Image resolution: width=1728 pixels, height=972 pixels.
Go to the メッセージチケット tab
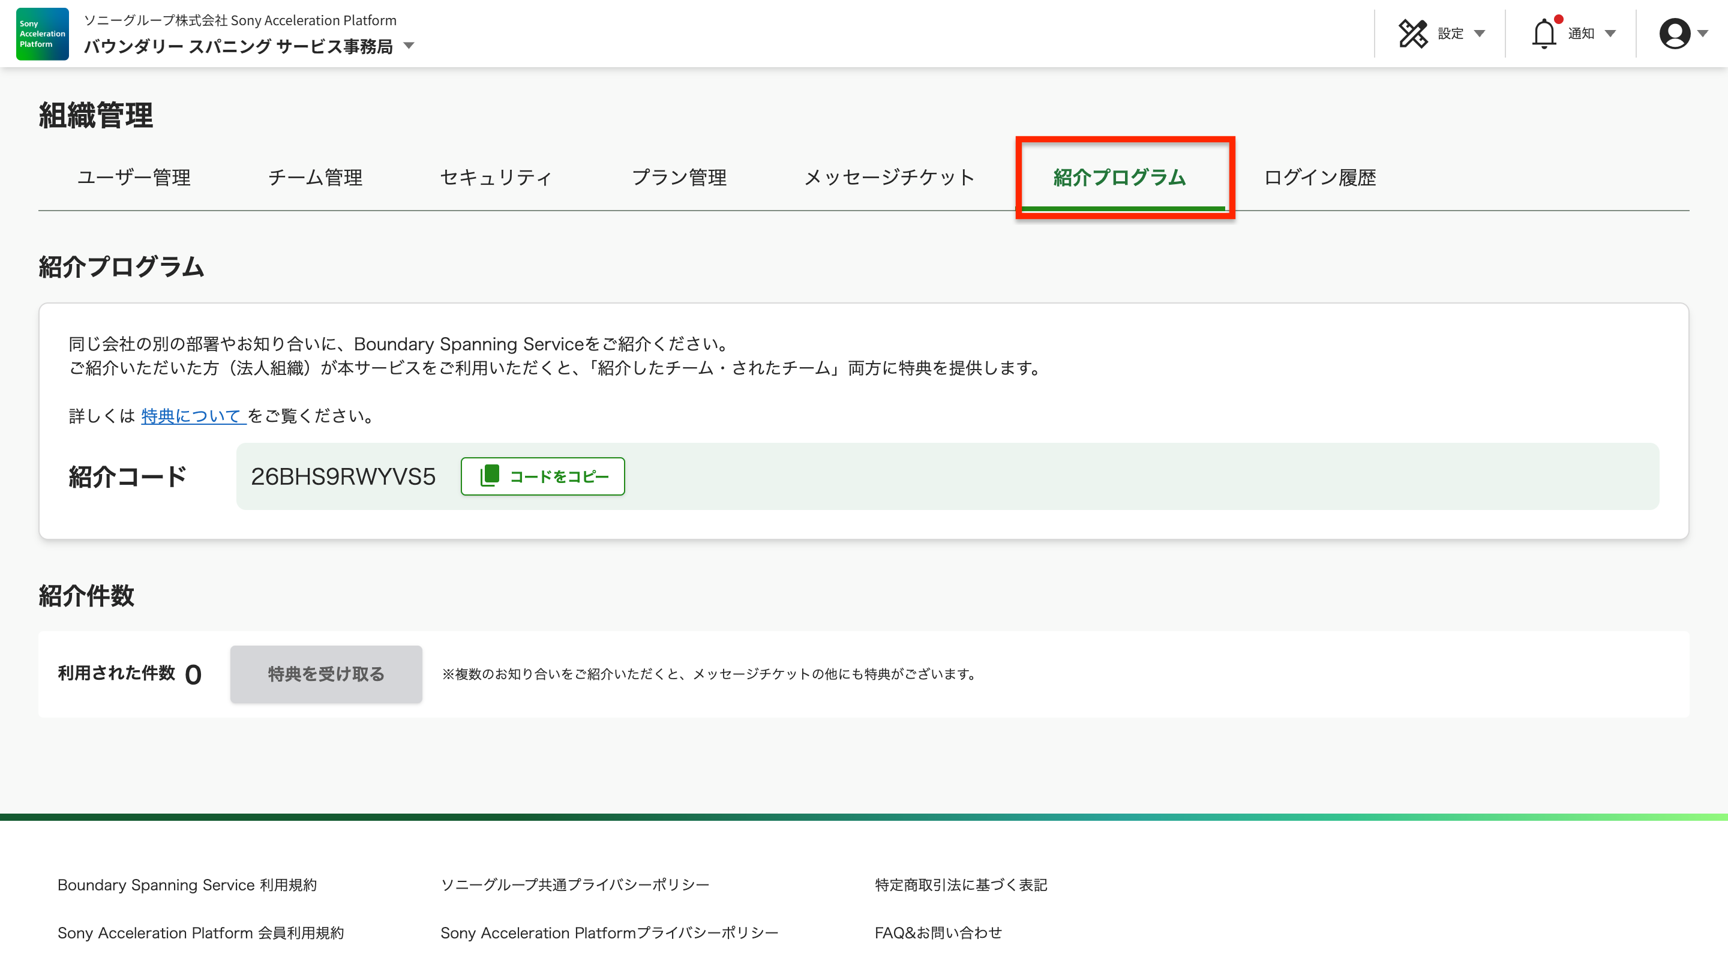click(889, 177)
